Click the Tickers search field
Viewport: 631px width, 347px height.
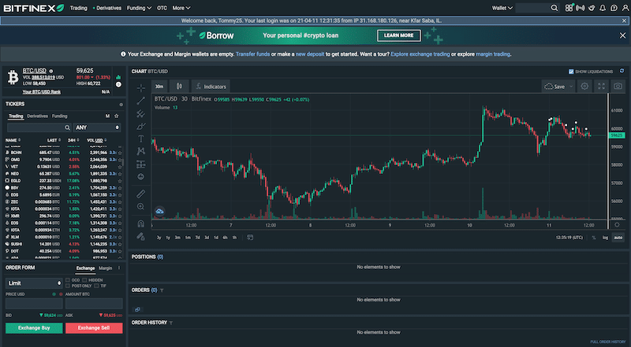pos(39,127)
